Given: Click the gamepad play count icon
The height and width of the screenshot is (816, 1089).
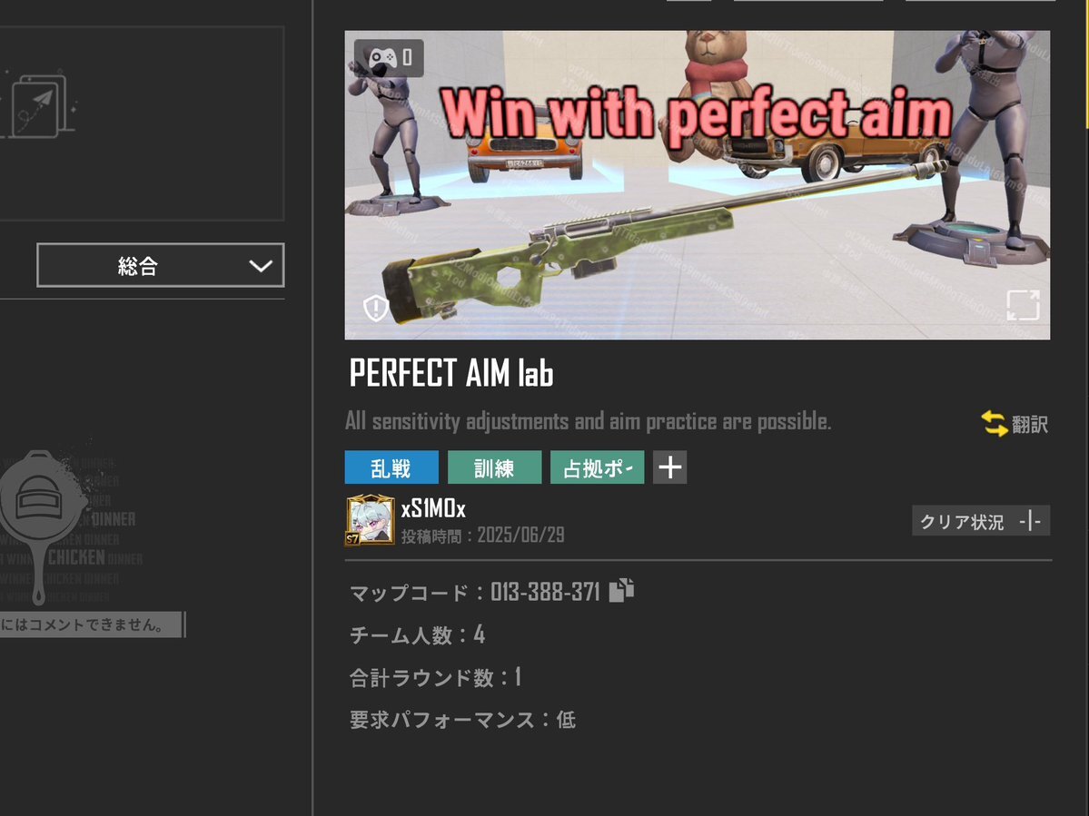Looking at the screenshot, I should 388,58.
